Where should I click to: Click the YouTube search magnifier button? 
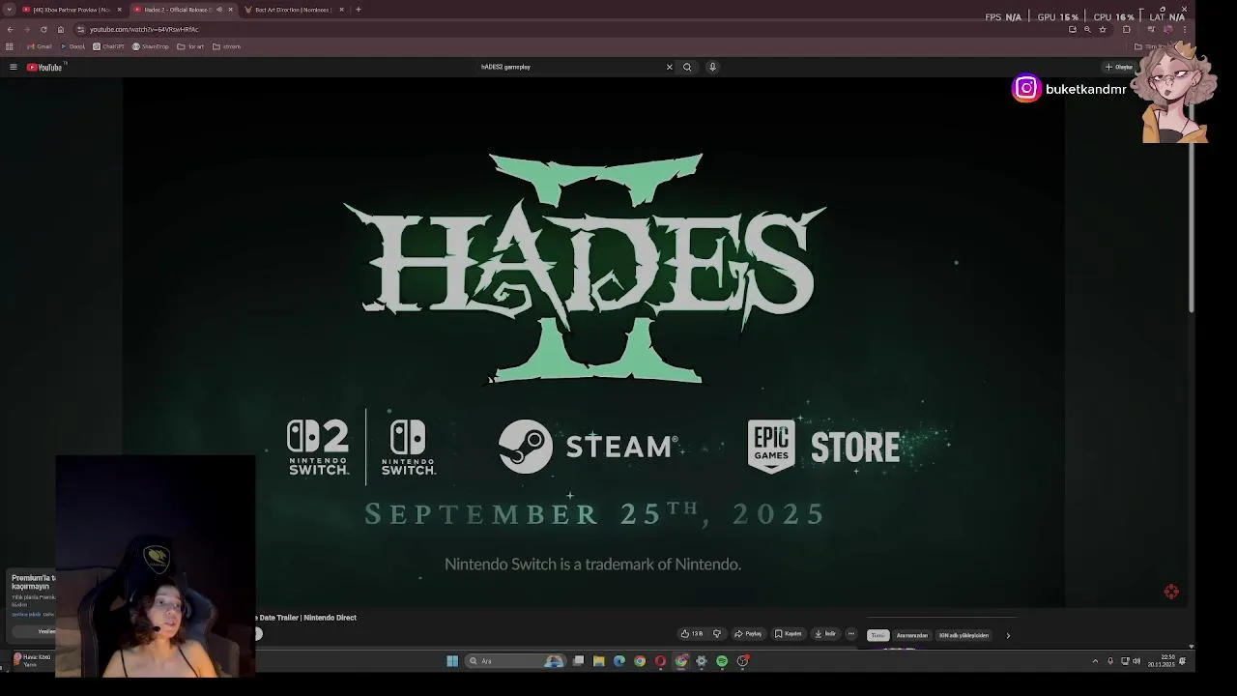click(687, 67)
